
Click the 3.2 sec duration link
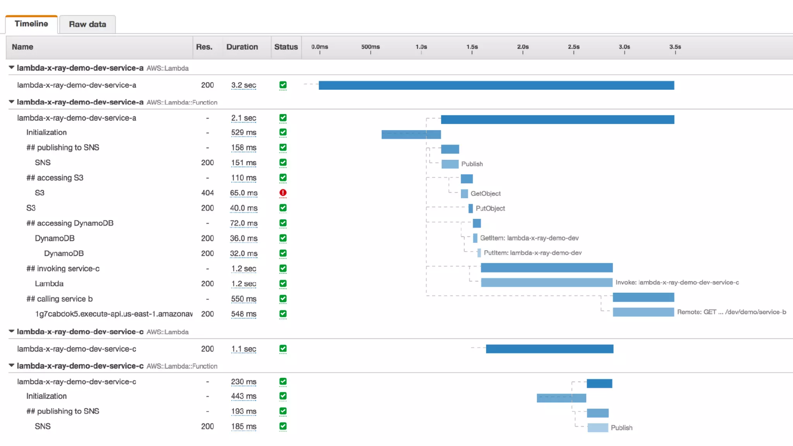tap(244, 85)
